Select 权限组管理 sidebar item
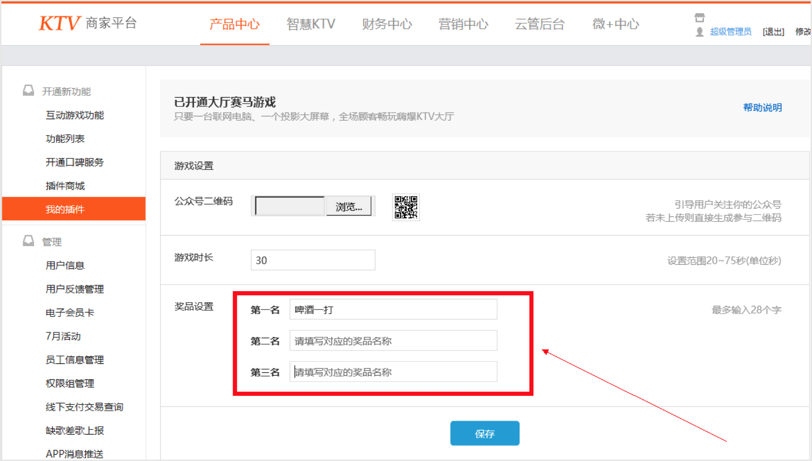Screen dimensions: 812x461 (x=70, y=383)
